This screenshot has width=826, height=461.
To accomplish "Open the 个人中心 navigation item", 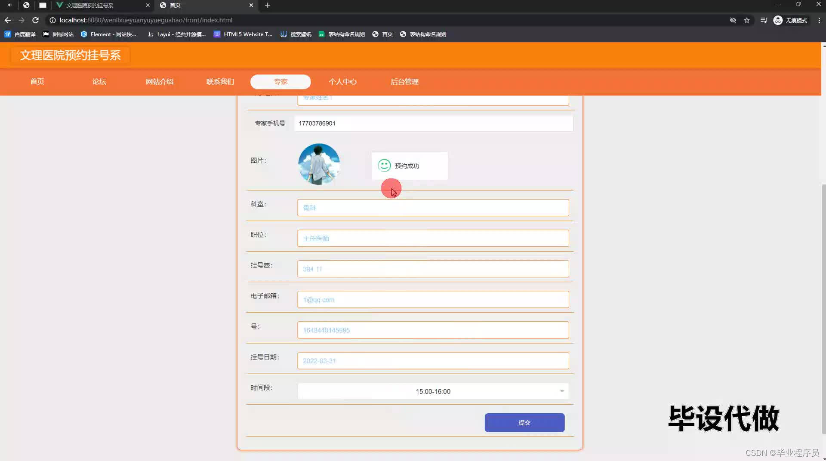I will 343,82.
